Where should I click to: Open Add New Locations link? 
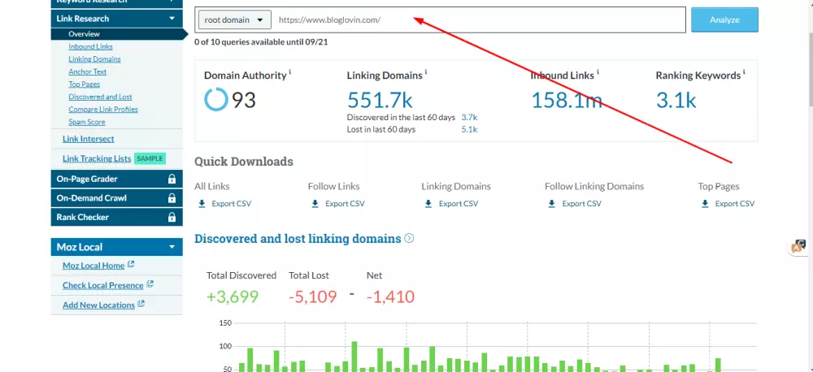(98, 305)
